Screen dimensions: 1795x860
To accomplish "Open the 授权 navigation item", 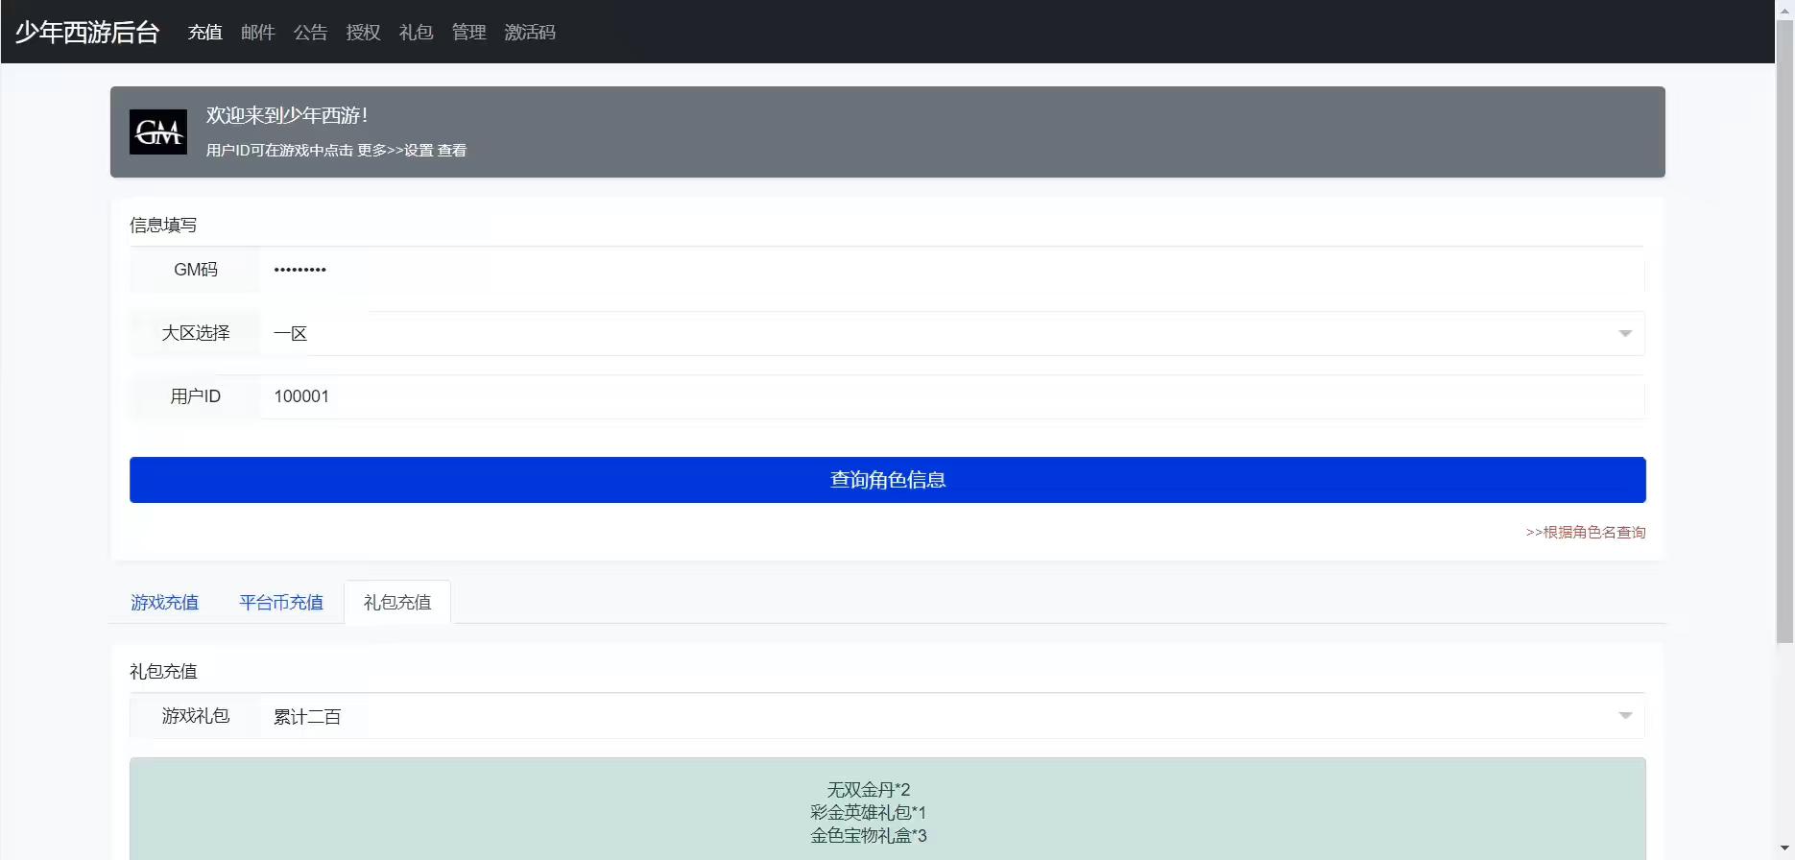I will pyautogui.click(x=364, y=33).
